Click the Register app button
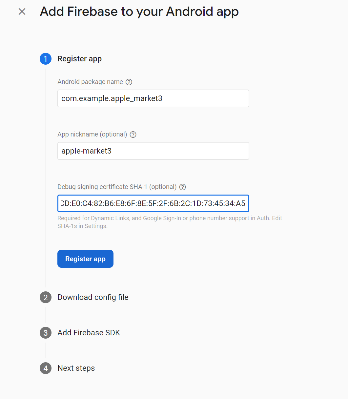Screen dimensions: 348x399 [85, 259]
